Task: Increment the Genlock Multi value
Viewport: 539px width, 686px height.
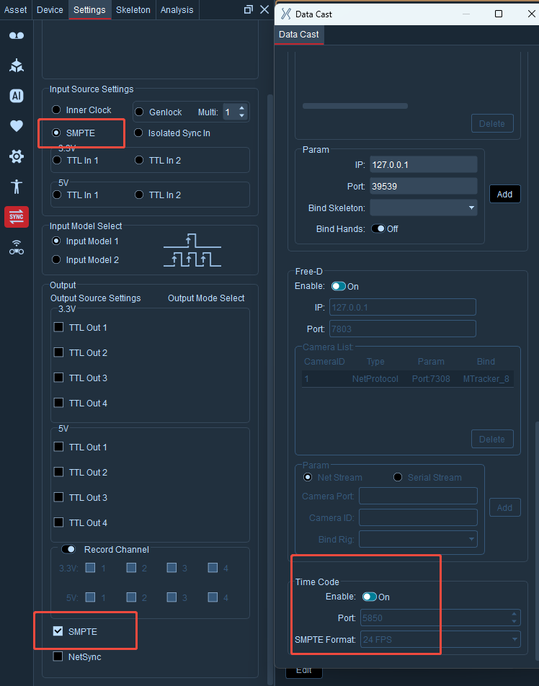Action: (242, 108)
